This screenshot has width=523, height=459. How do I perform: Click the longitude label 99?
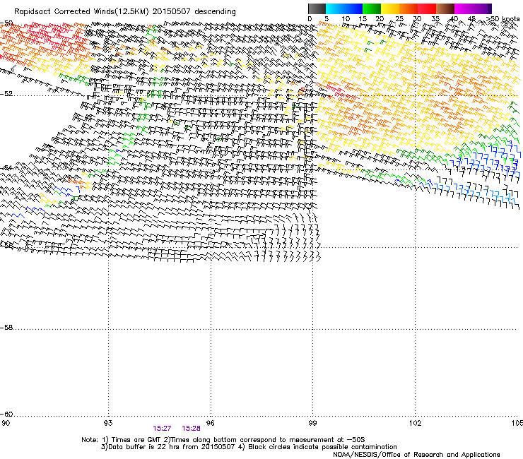tap(312, 423)
